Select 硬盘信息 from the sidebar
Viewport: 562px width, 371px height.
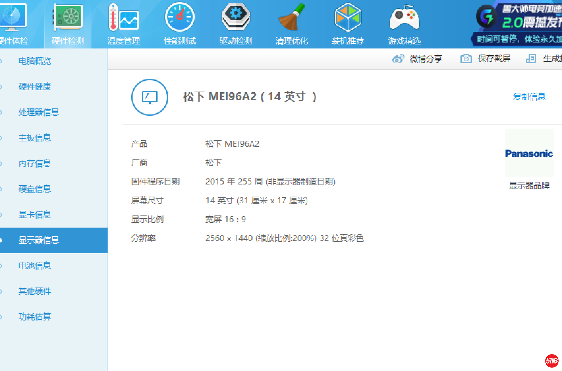coord(35,189)
